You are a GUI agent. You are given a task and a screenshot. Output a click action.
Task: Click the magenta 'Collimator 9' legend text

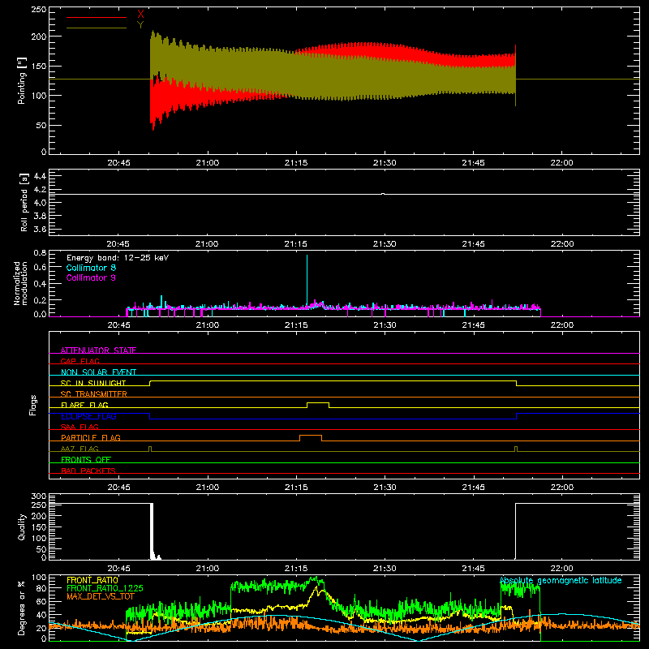pos(91,277)
